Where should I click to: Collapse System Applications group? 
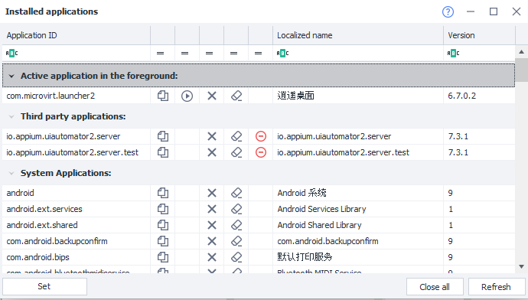coord(11,173)
